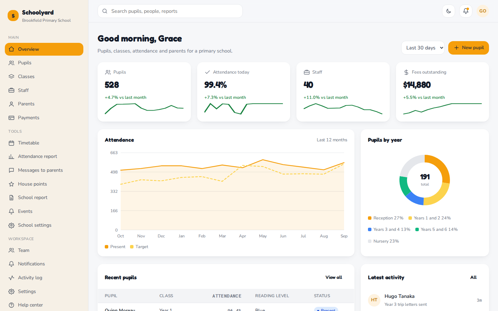Click Years 3 and 4 13% legend

pos(389,229)
